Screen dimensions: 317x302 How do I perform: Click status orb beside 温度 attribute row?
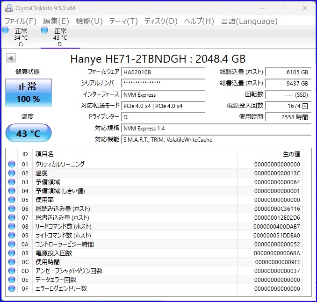(x=12, y=173)
